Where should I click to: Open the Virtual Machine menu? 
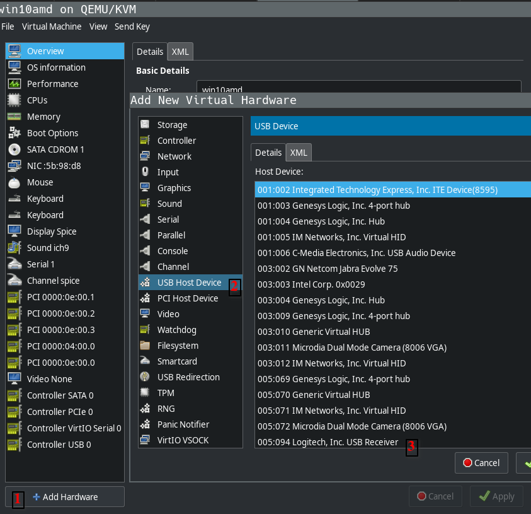(51, 26)
